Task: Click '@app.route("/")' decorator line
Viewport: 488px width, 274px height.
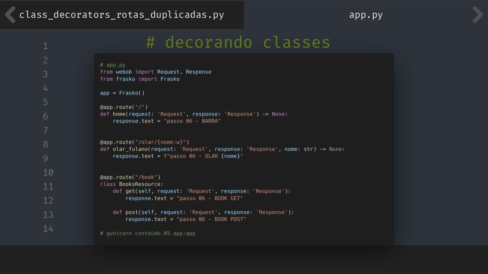Action: click(x=124, y=107)
